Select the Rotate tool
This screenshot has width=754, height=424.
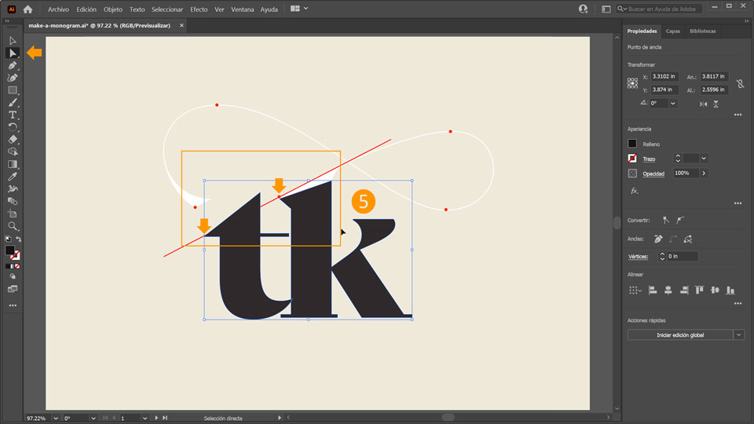point(13,127)
